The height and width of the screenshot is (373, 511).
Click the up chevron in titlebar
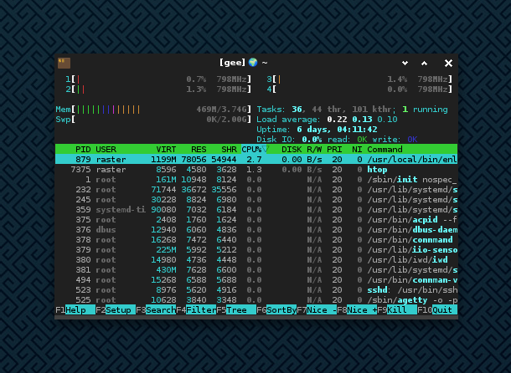(424, 64)
